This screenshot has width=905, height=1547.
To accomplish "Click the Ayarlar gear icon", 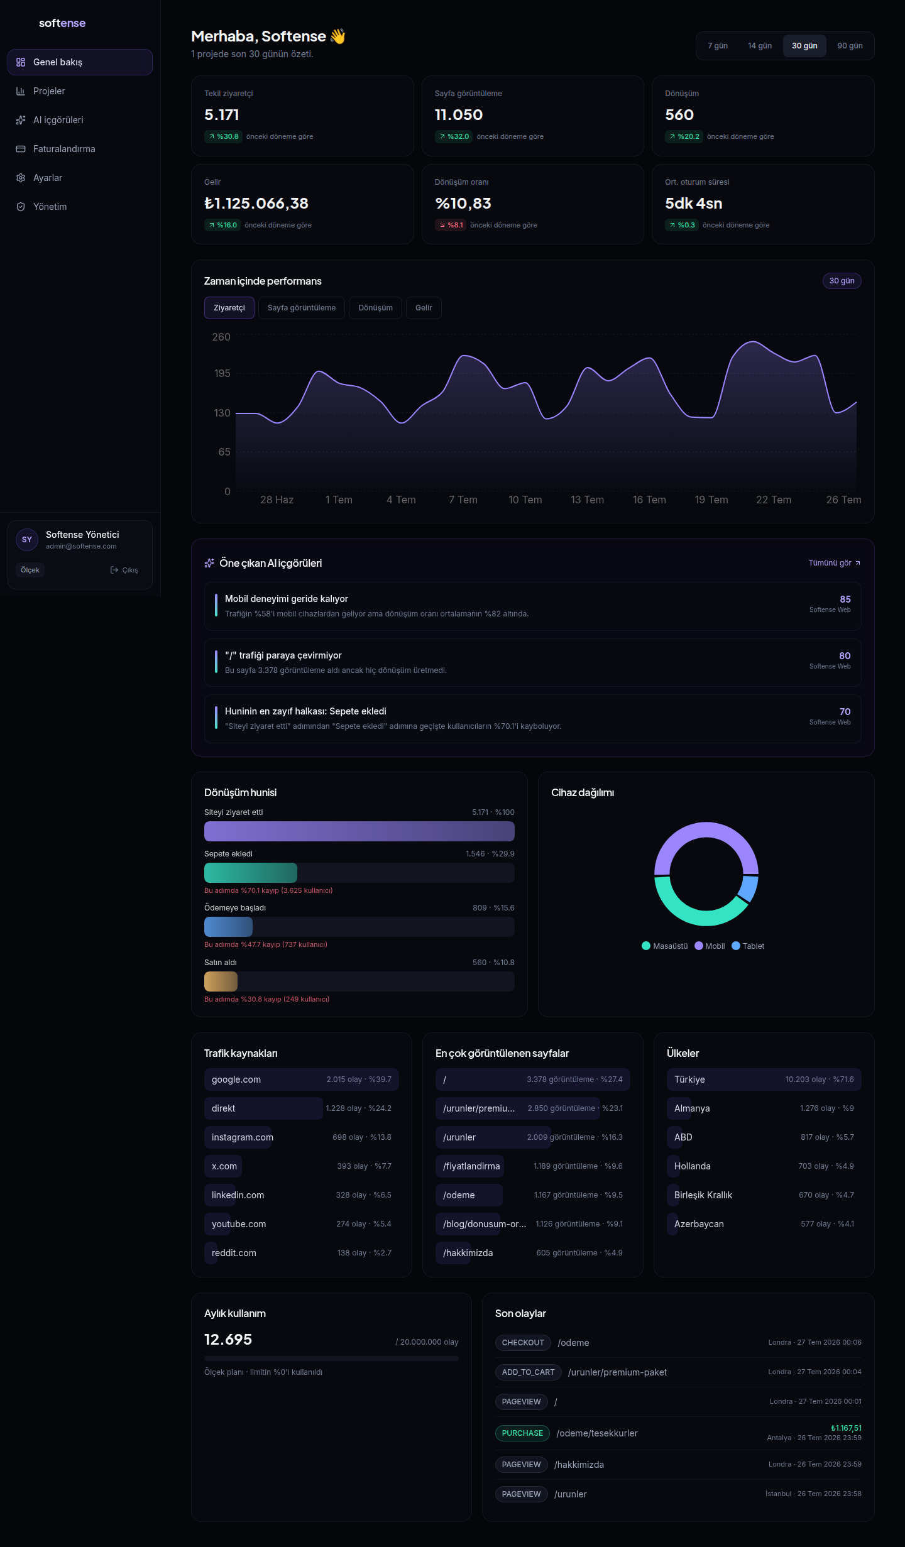I will point(21,178).
